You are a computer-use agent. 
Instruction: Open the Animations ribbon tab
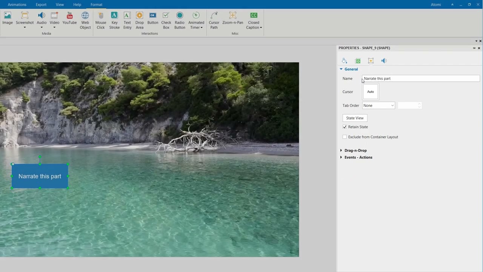pyautogui.click(x=17, y=5)
